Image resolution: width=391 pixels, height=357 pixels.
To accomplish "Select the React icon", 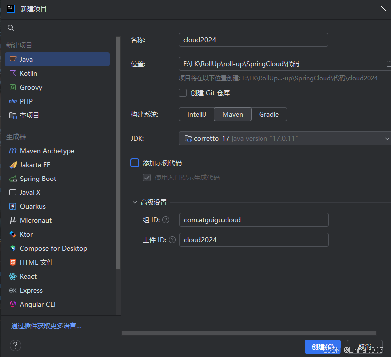I will 13,276.
